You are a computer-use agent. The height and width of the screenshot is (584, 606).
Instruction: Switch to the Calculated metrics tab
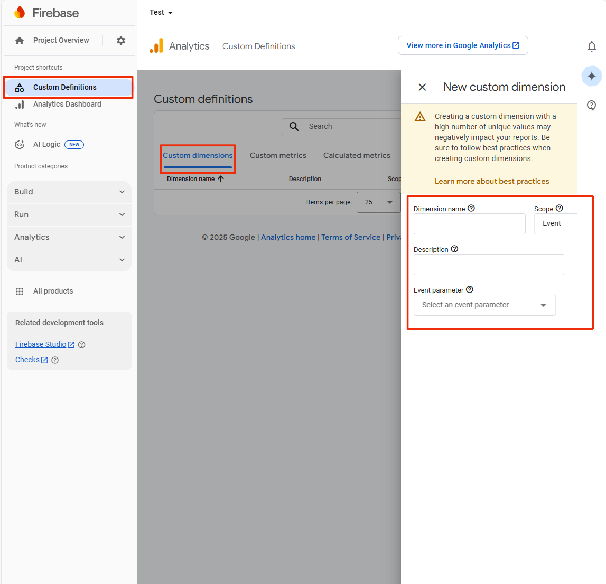[x=357, y=155]
